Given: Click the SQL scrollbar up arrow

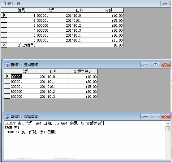Looking at the screenshot, I should (168, 124).
